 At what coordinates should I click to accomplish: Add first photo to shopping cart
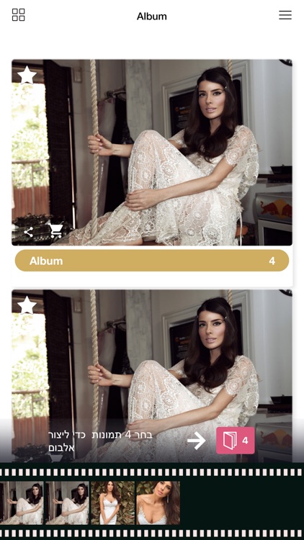[x=56, y=230]
